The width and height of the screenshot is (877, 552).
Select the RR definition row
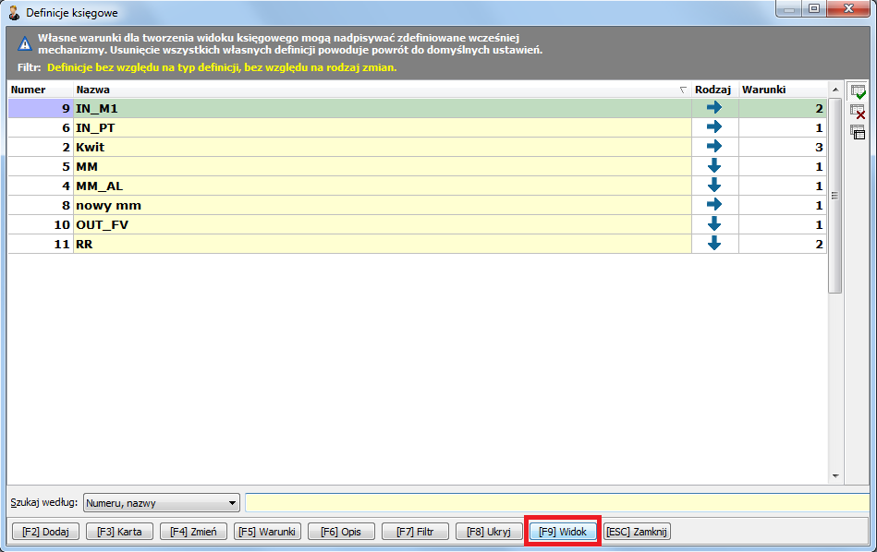pyautogui.click(x=418, y=244)
